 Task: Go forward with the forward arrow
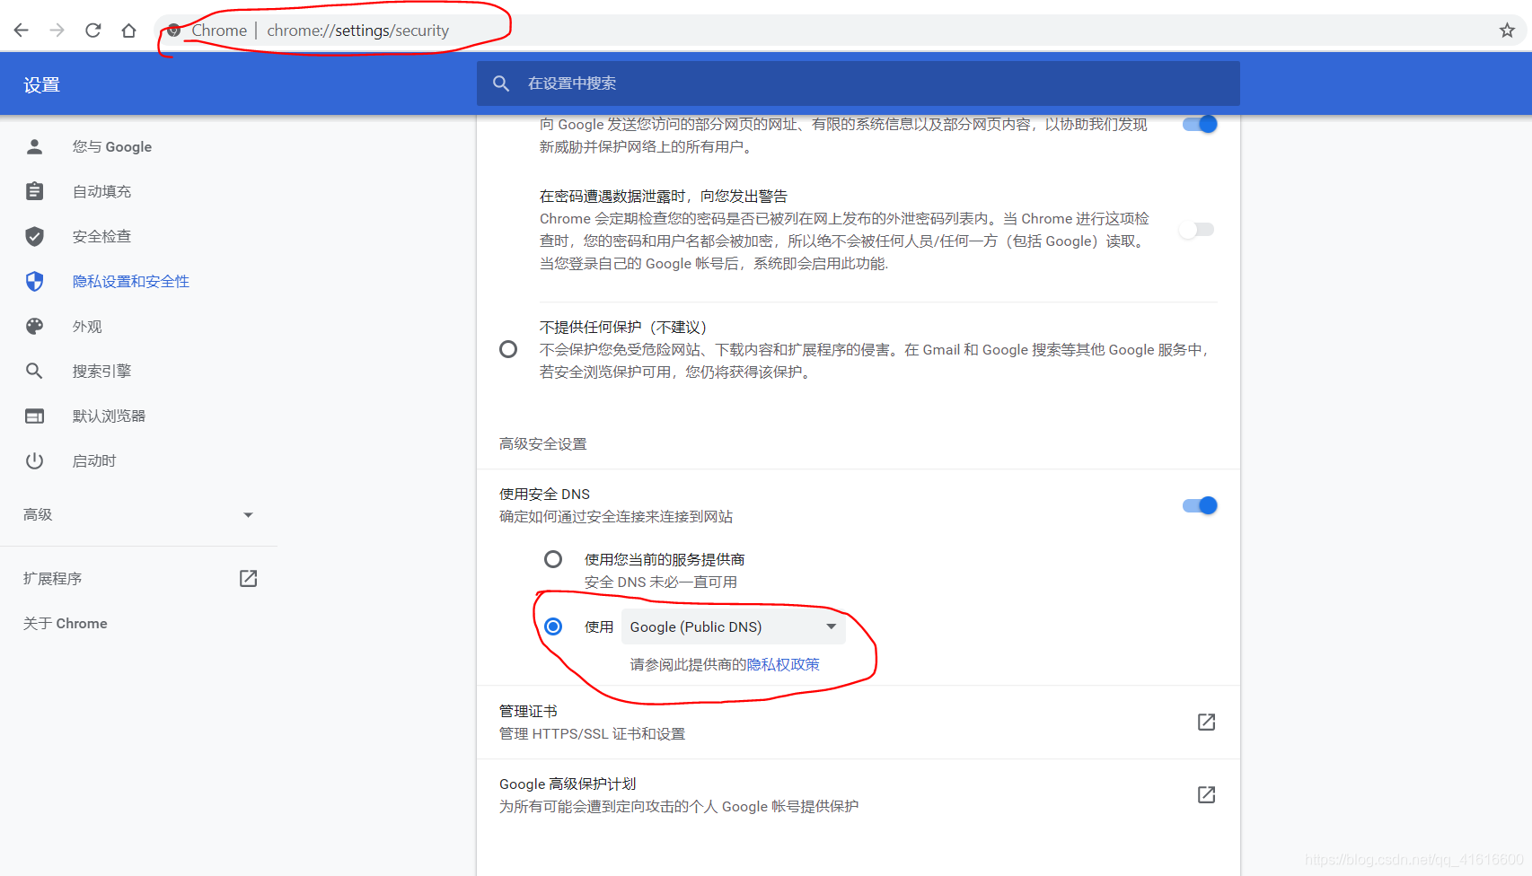pyautogui.click(x=57, y=31)
